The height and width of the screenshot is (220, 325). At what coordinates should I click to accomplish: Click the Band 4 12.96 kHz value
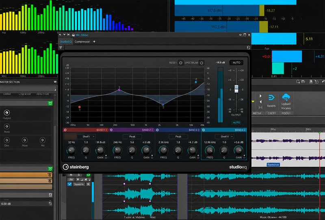[210, 142]
